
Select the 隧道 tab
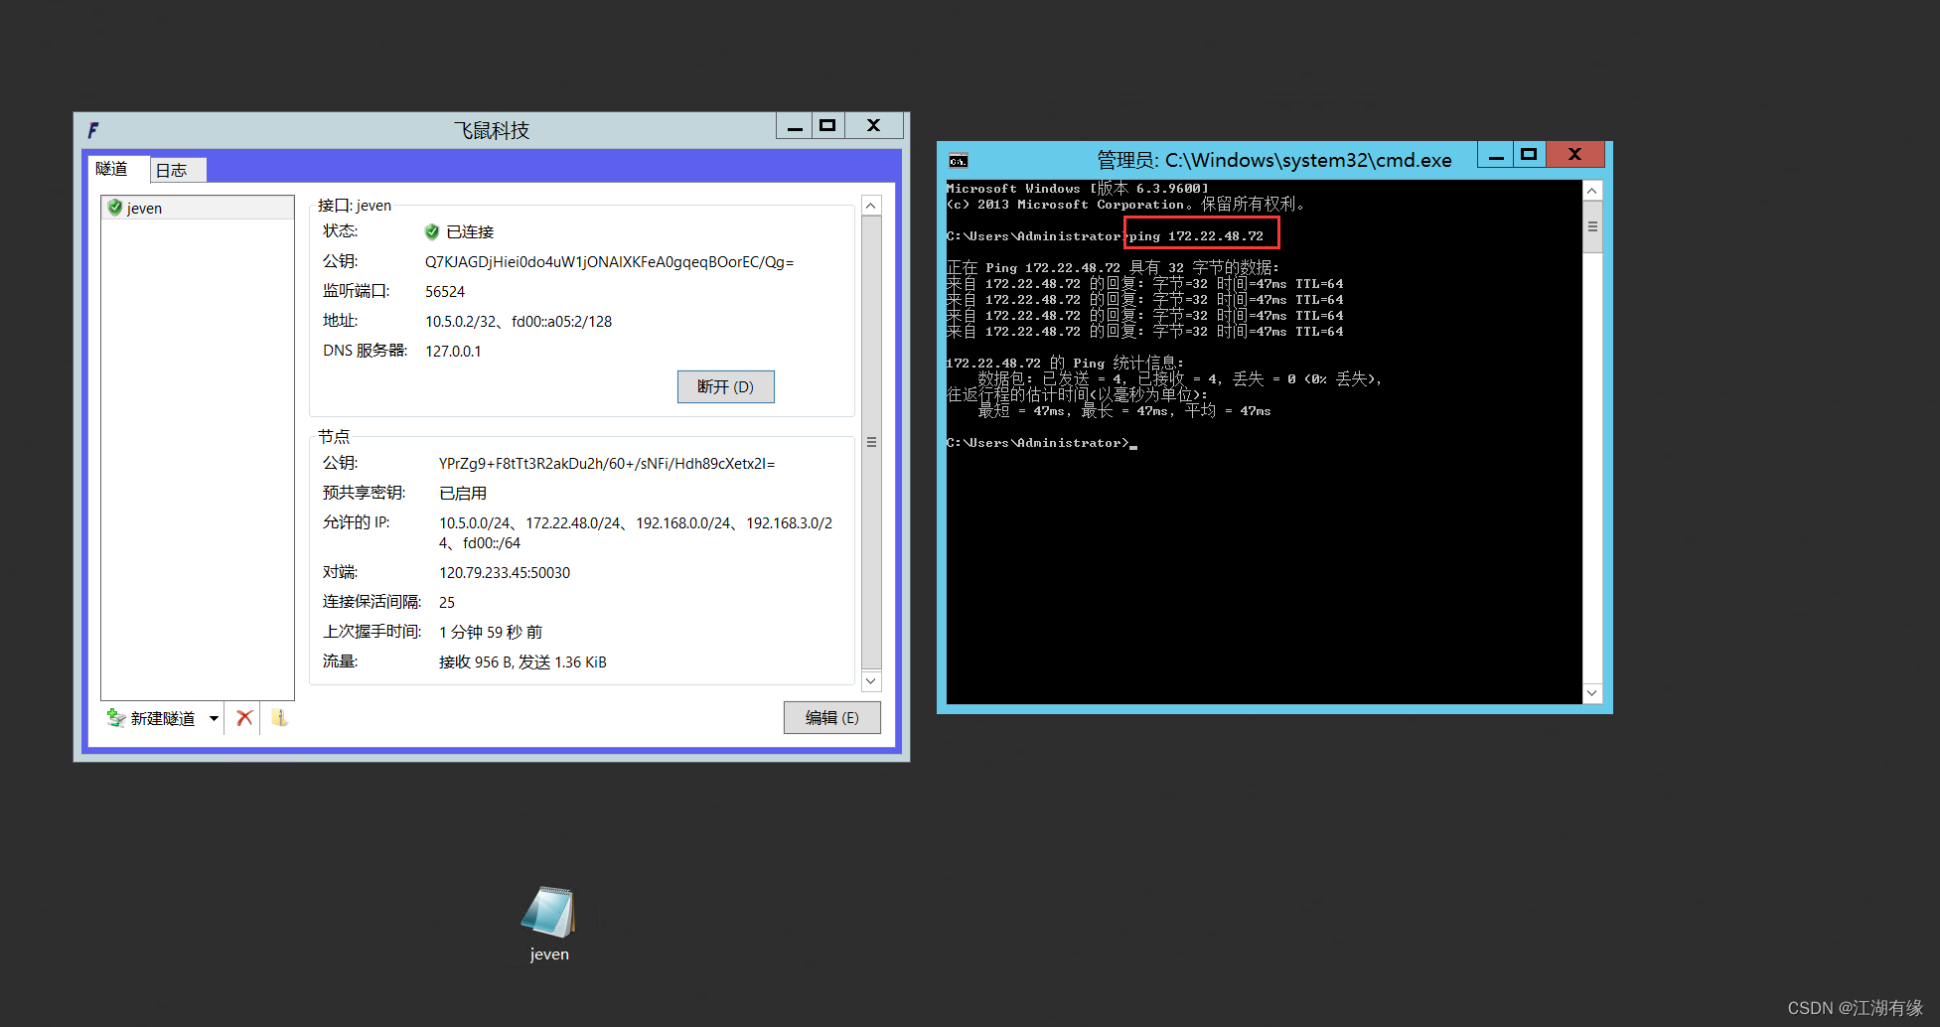[x=118, y=169]
